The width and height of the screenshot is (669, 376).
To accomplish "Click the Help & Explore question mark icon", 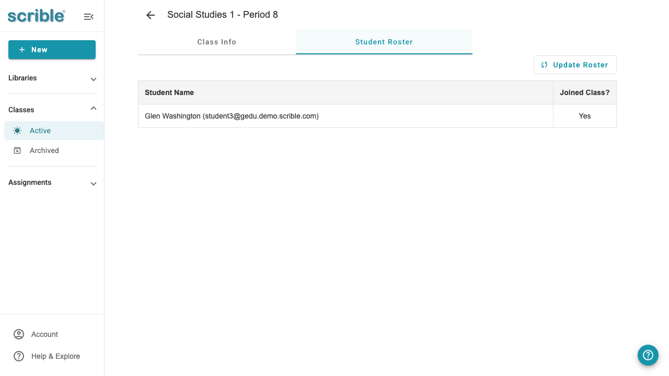I will click(x=19, y=356).
